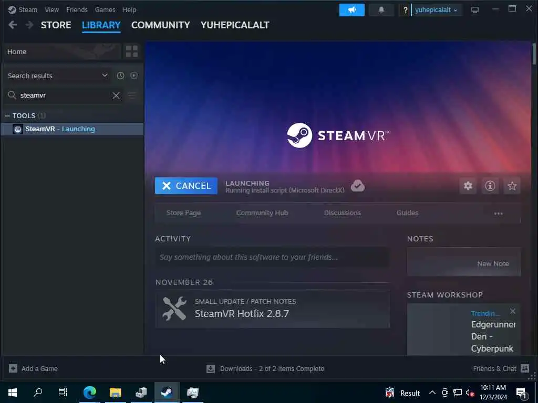Click the search magnifier icon in library
The height and width of the screenshot is (403, 538).
12,95
